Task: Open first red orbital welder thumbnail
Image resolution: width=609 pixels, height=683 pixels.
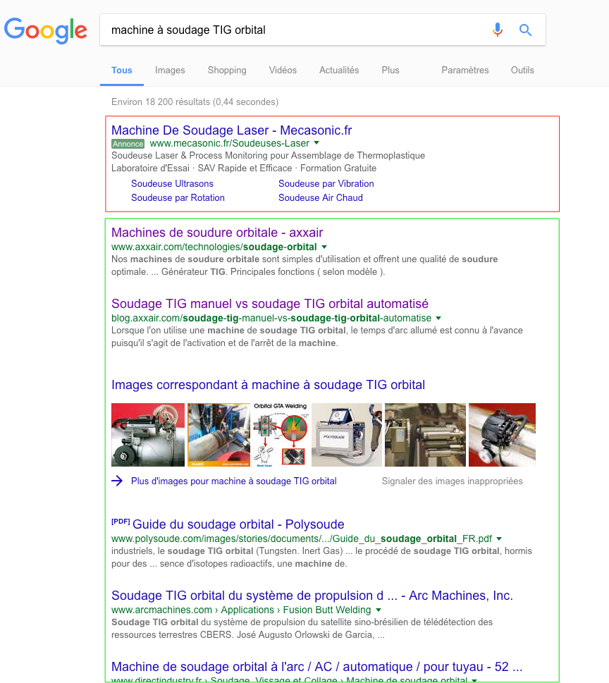Action: [148, 435]
